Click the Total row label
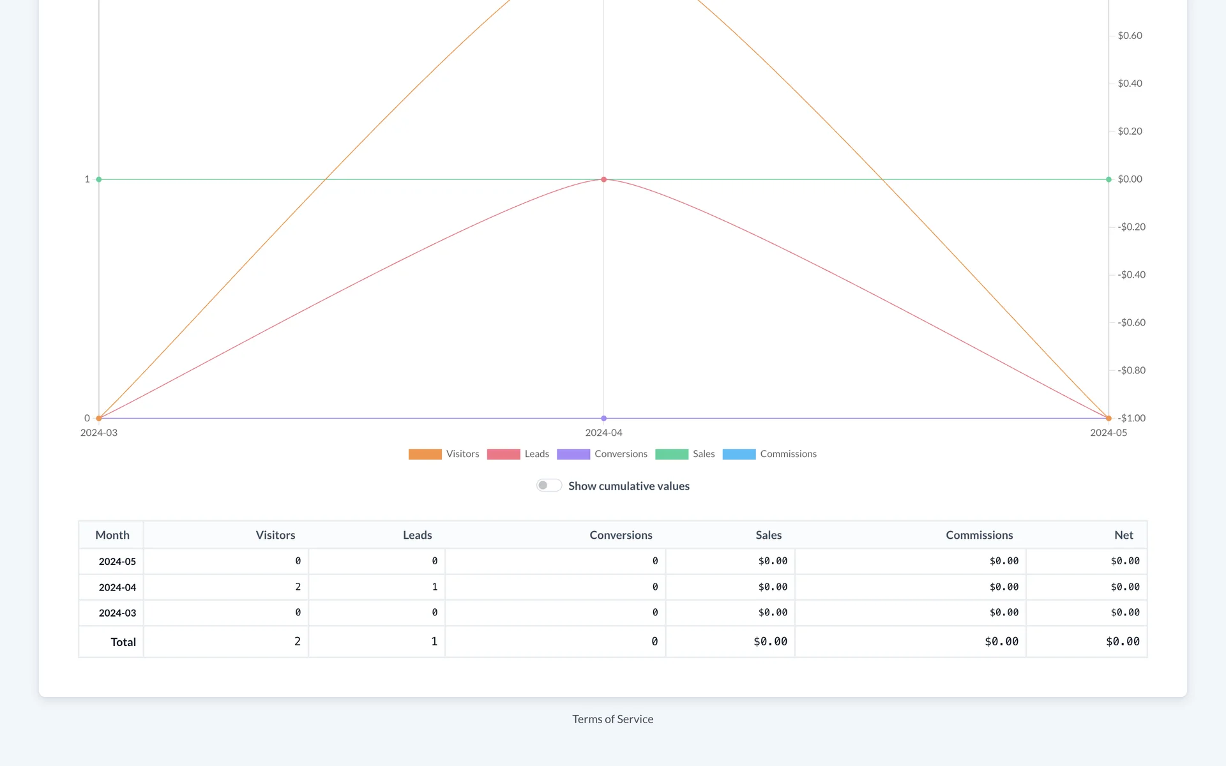1226x766 pixels. tap(123, 642)
